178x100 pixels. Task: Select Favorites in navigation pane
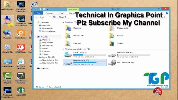(x=43, y=22)
